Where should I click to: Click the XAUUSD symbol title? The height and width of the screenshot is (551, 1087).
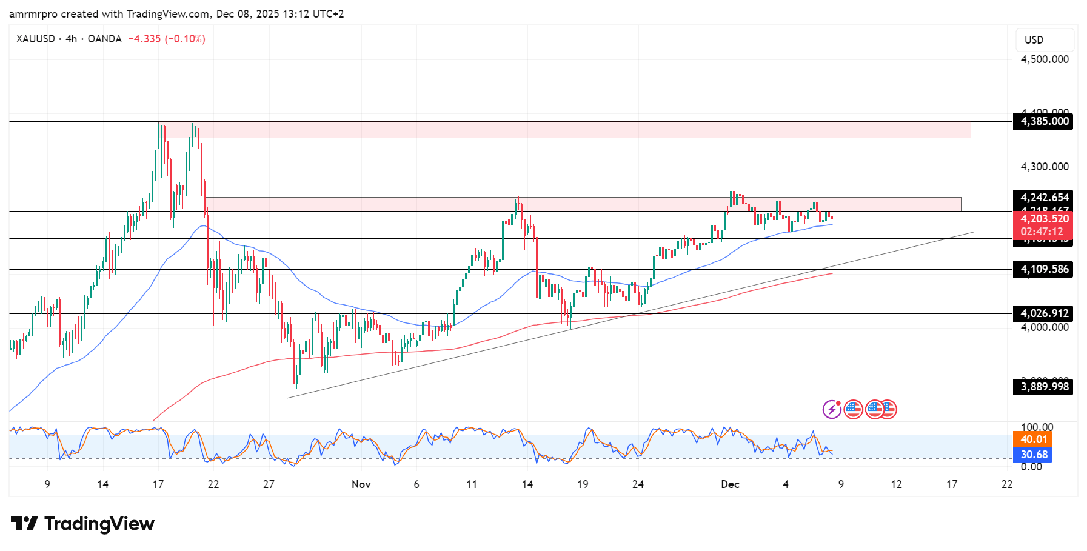[x=35, y=39]
